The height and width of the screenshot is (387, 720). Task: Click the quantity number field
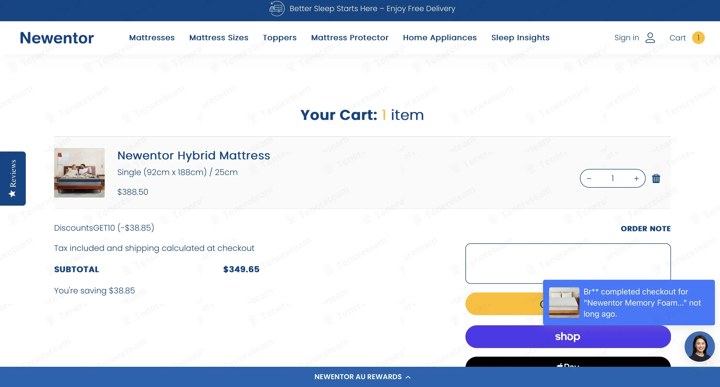[612, 178]
